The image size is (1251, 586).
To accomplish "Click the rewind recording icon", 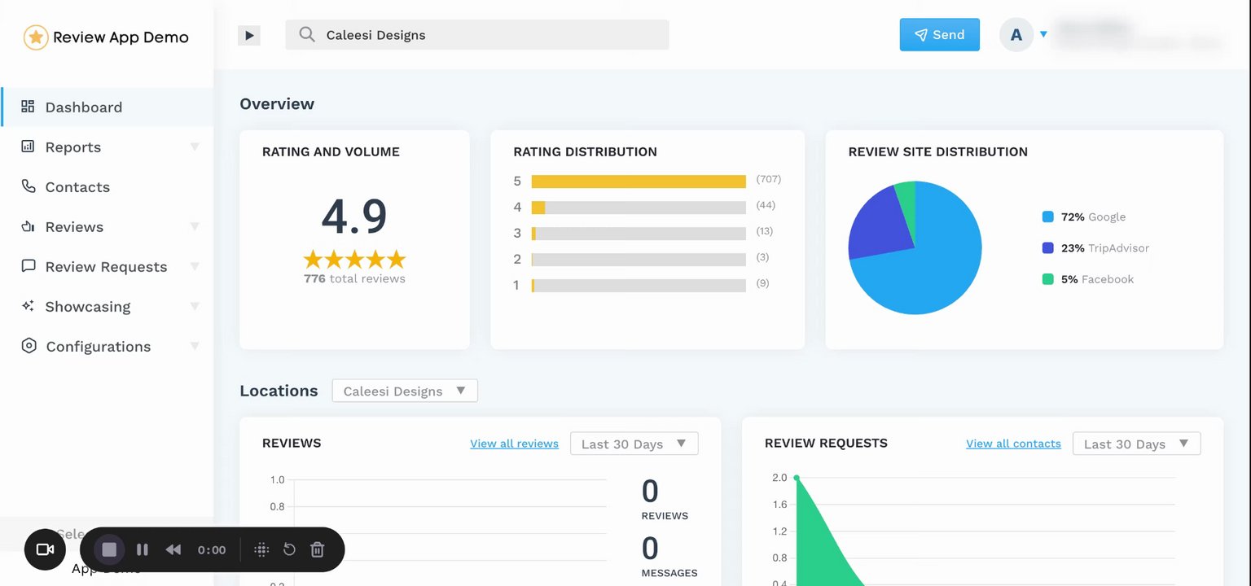I will click(173, 549).
